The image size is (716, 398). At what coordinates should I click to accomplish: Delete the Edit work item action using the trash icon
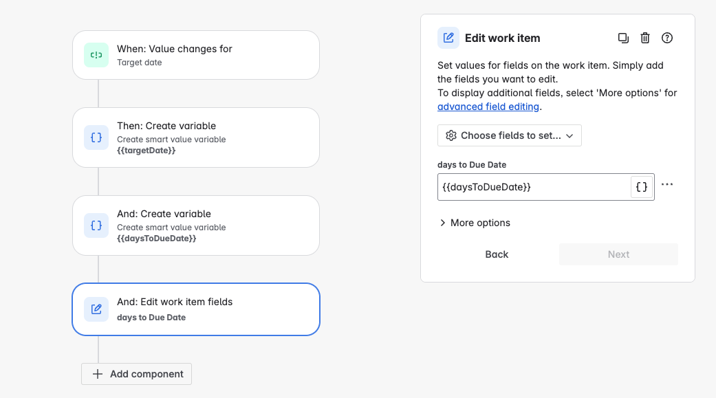(645, 38)
